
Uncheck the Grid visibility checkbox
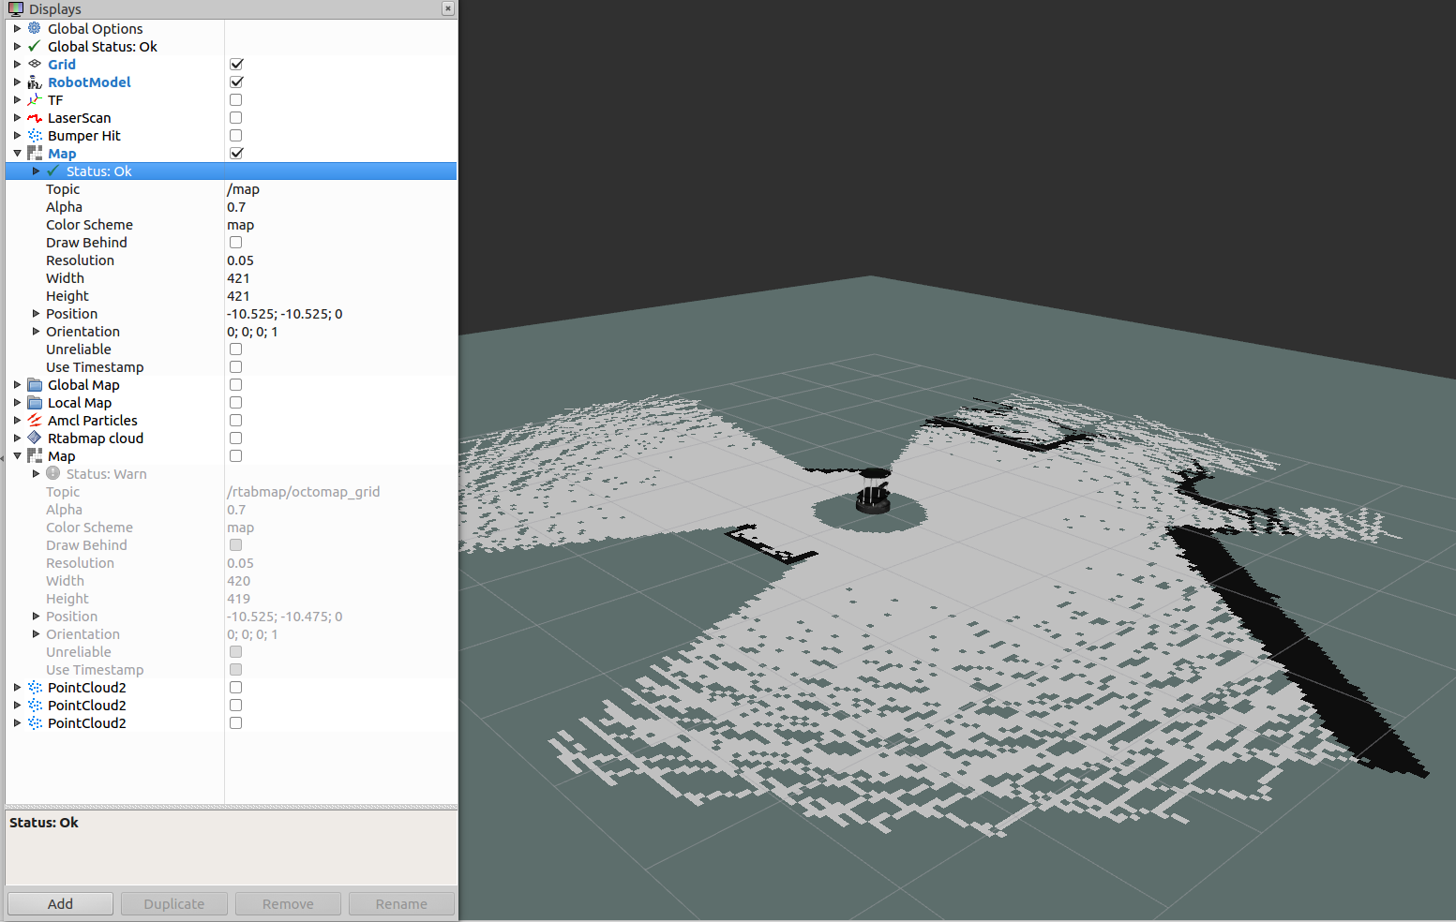[x=235, y=64]
